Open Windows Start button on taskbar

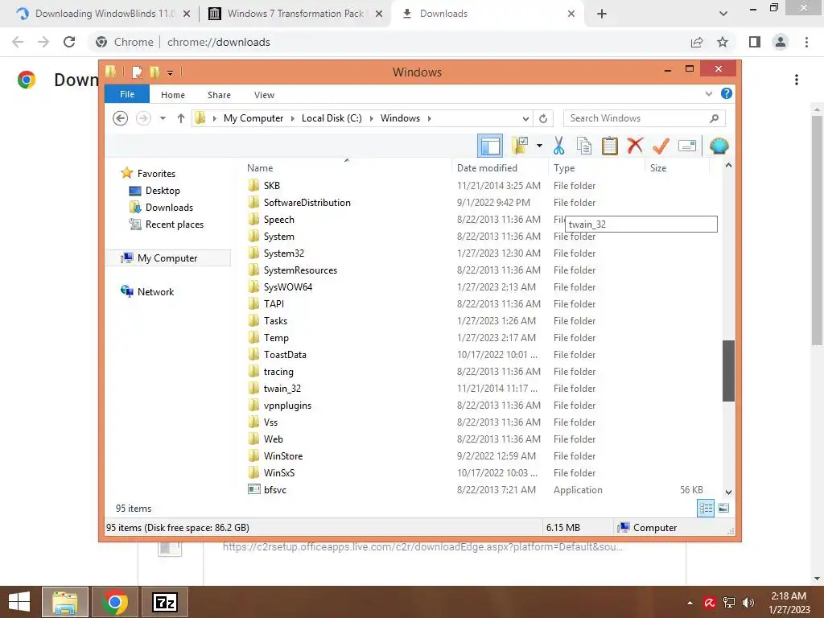coord(19,602)
